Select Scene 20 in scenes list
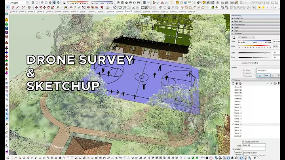 coord(238,136)
